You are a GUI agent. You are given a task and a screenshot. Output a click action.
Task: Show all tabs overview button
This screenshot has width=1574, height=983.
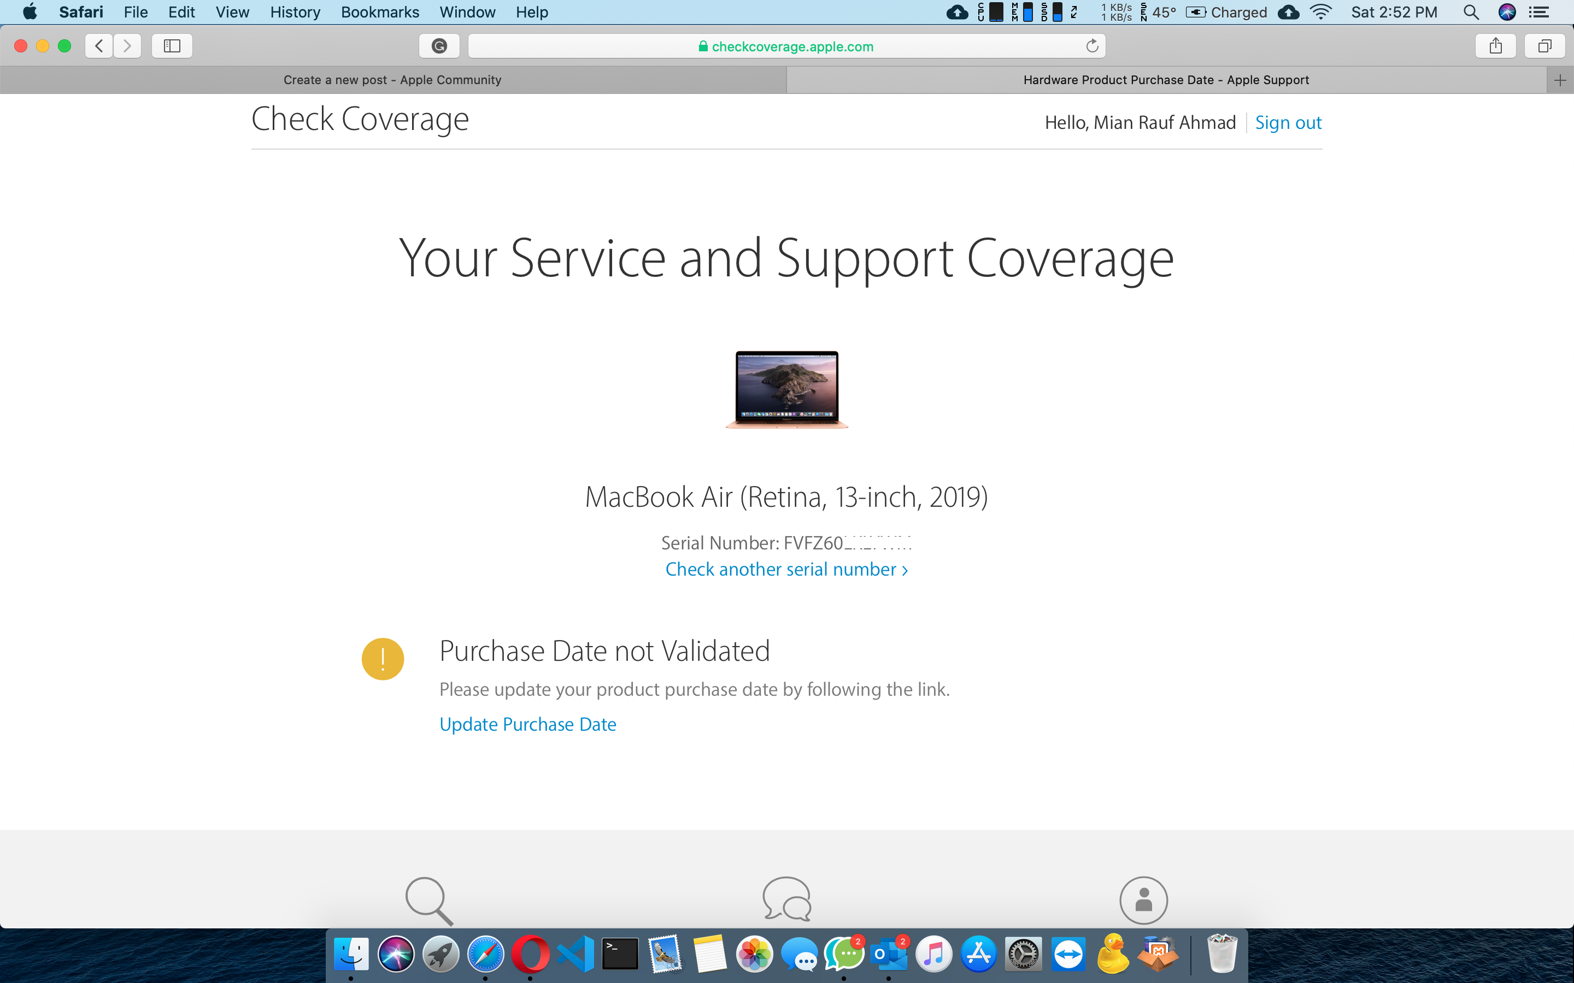1544,45
